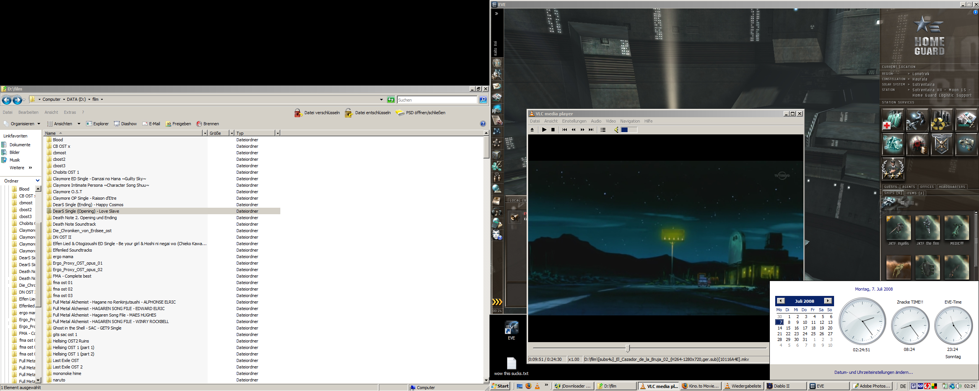979x391 pixels.
Task: Adjust the VLC volume bar
Action: (629, 130)
